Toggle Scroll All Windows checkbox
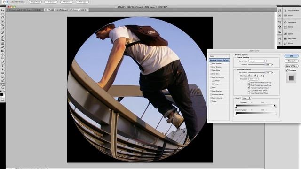The width and height of the screenshot is (301, 169). point(11,2)
